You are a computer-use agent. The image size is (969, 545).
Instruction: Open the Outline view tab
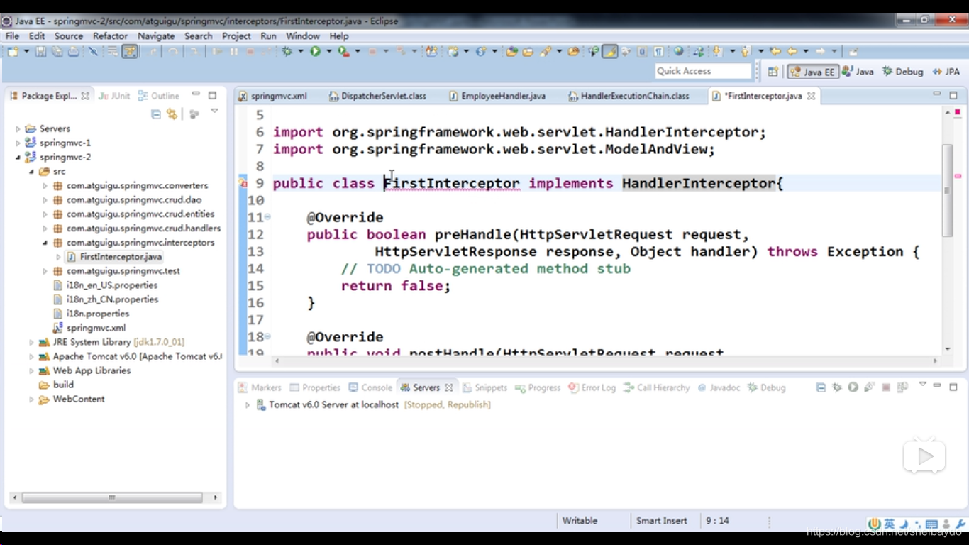159,96
